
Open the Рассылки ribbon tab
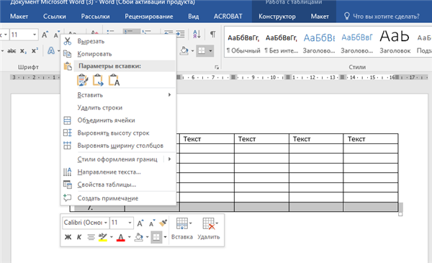(95, 17)
